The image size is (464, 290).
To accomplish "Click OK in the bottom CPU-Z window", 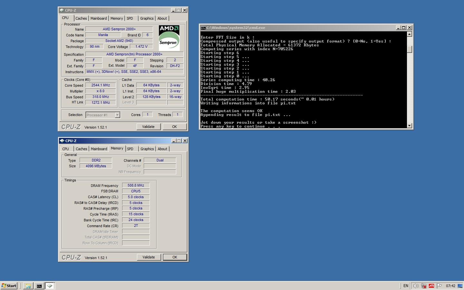I will 175,257.
